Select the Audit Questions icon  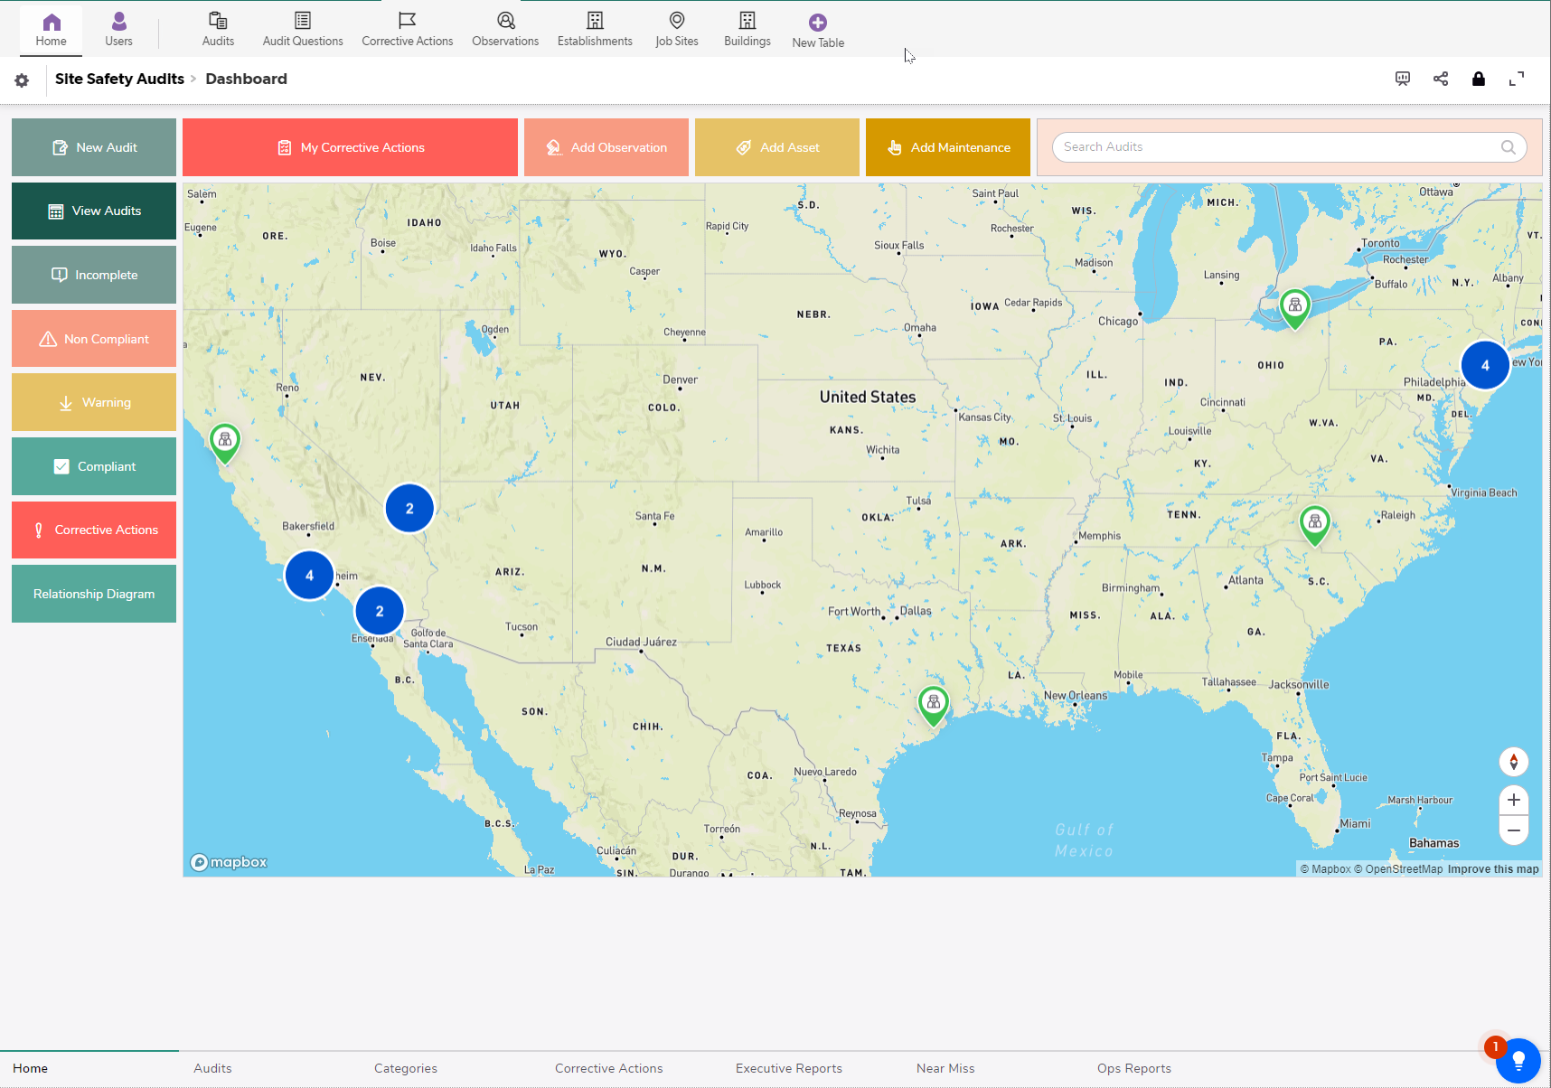303,27
